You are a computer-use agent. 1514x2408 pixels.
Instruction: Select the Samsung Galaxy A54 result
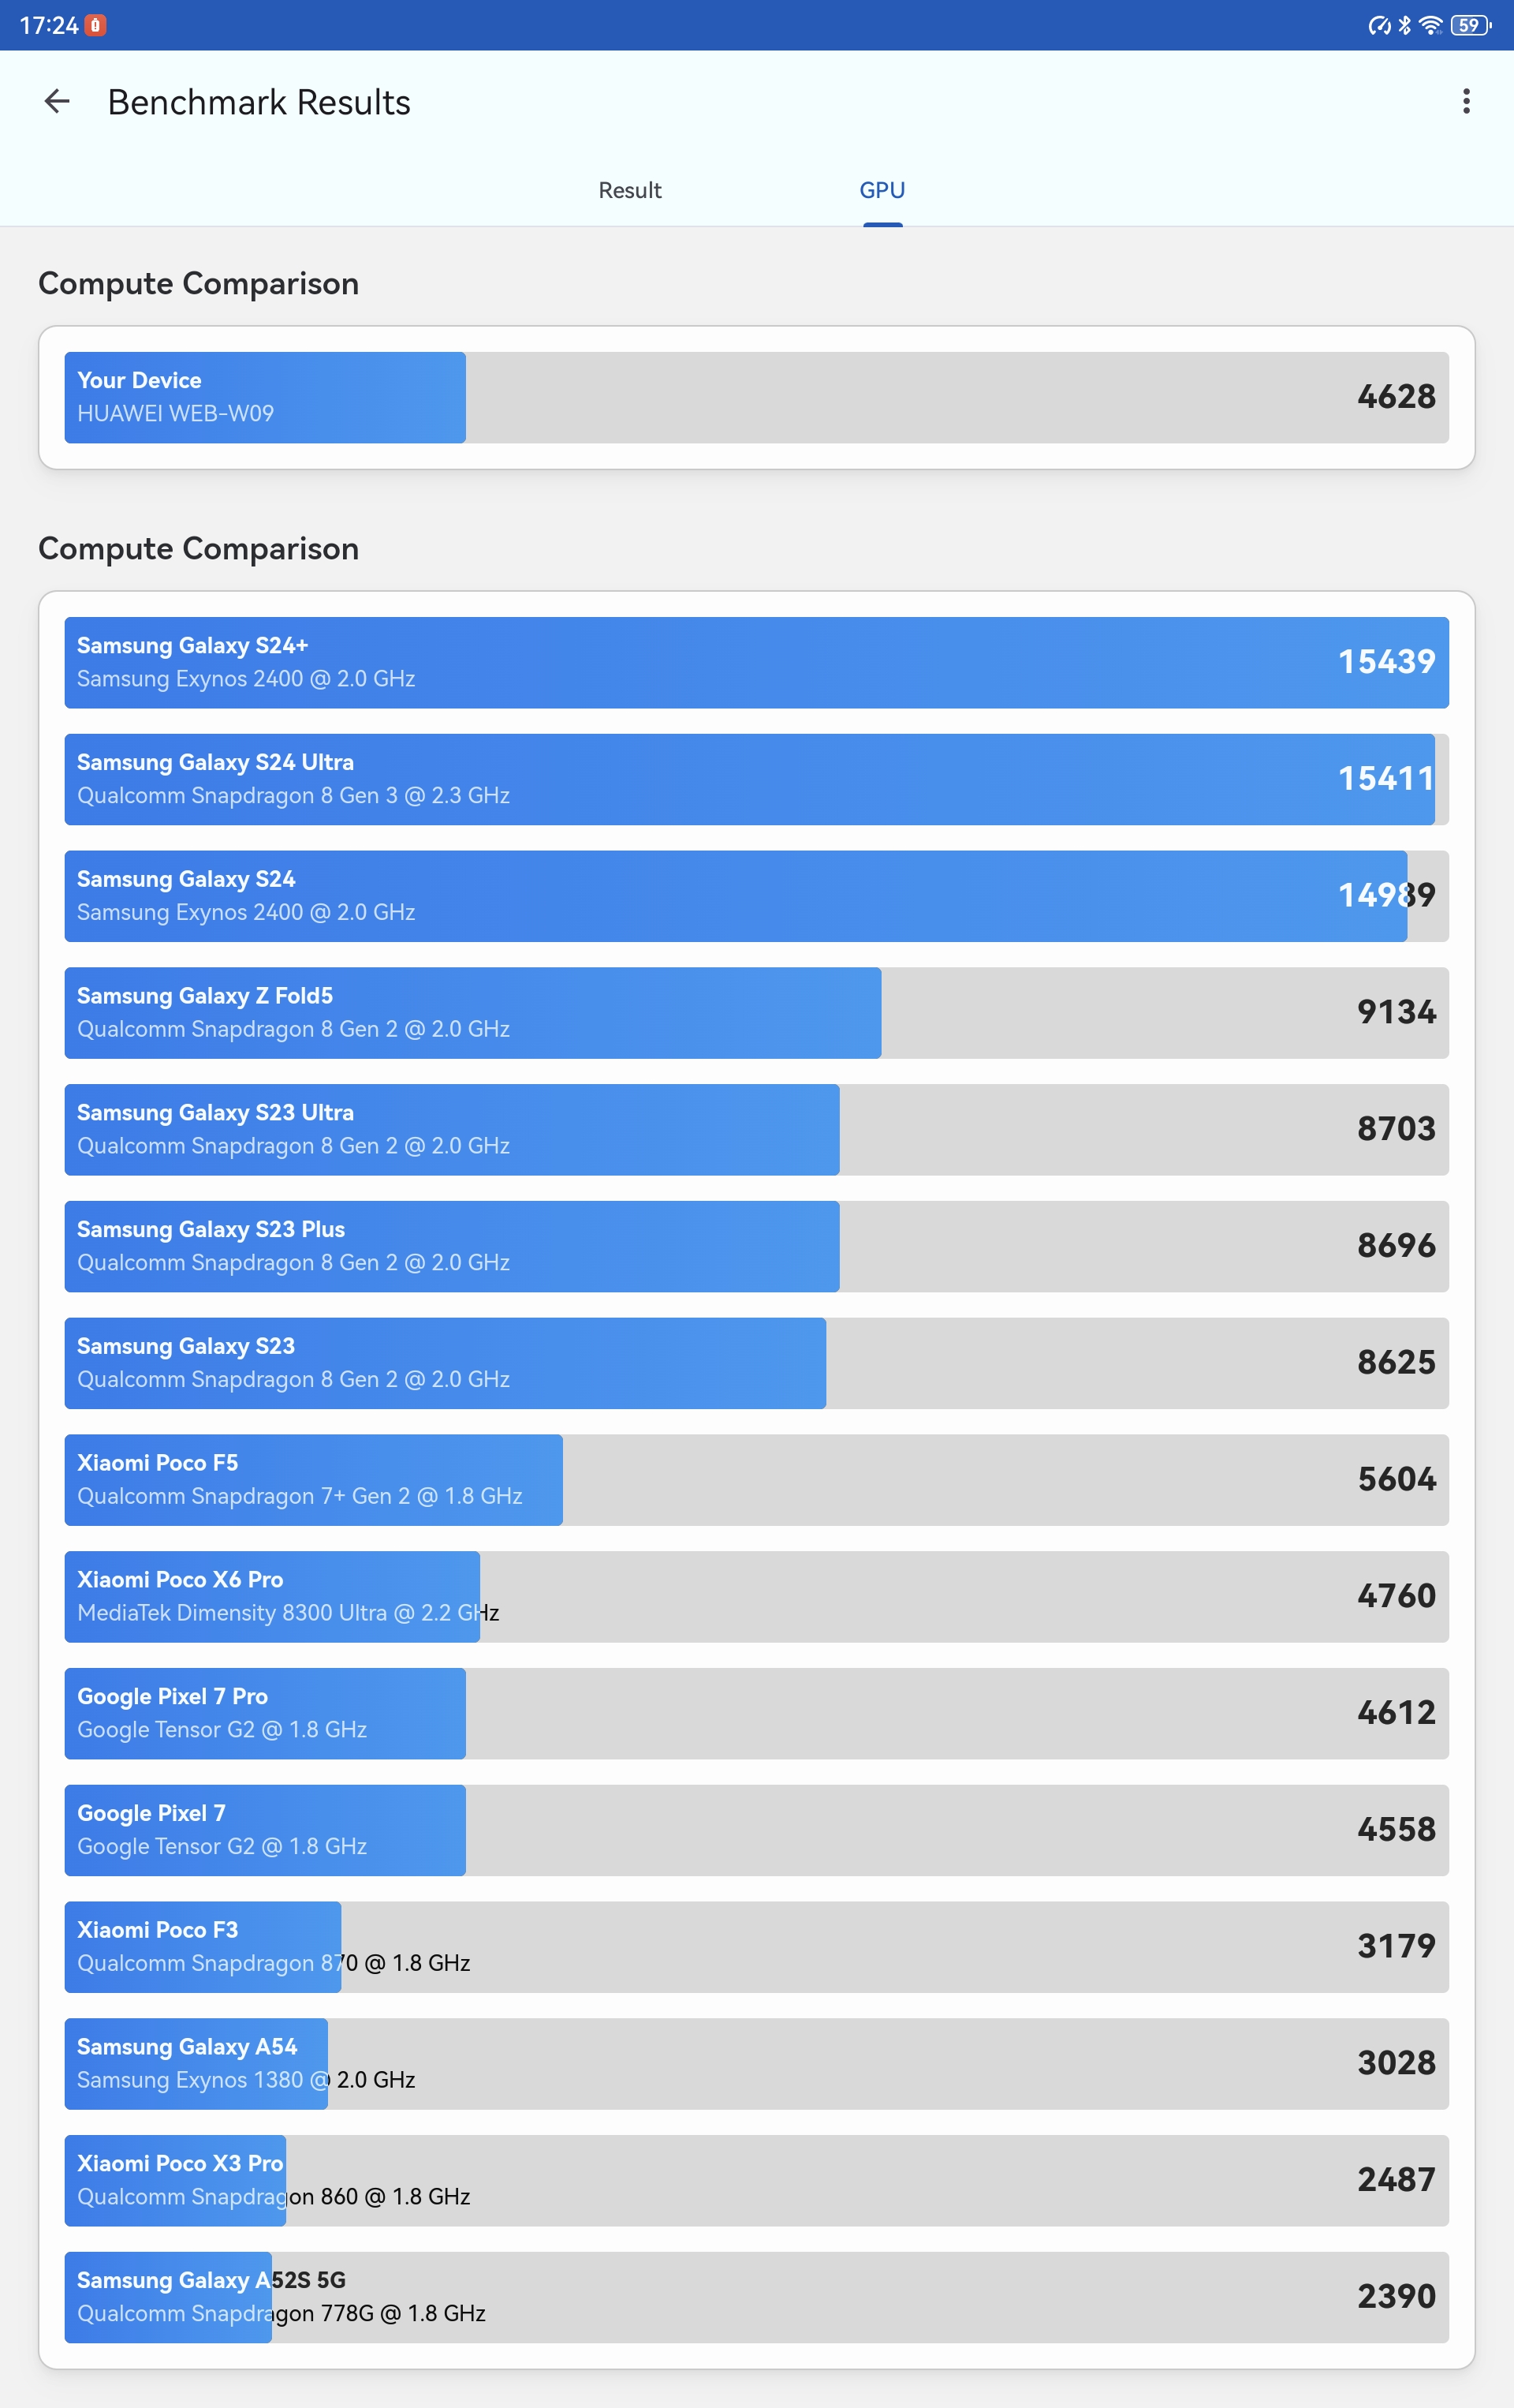(x=756, y=2063)
